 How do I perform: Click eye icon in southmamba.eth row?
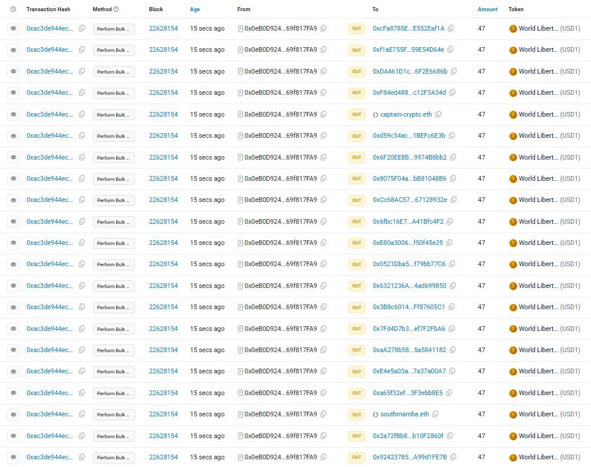tap(13, 415)
